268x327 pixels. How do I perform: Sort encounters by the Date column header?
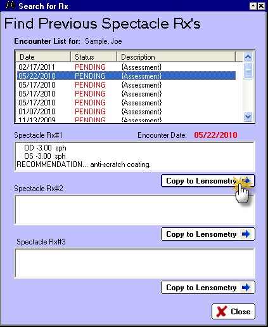[43, 57]
